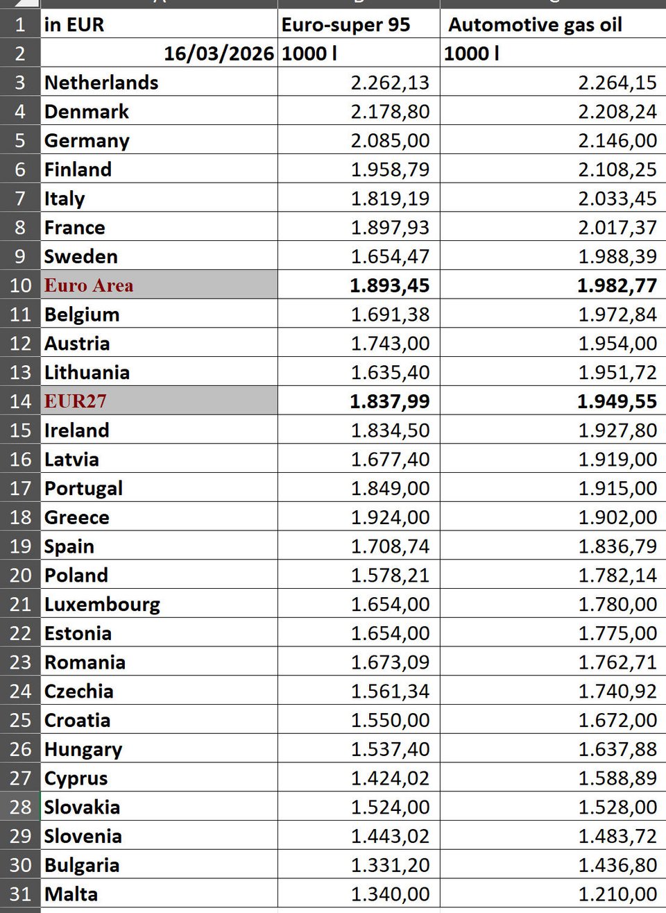Viewport: 666px width, 913px height.
Task: Click row header 1
Action: coord(20,25)
